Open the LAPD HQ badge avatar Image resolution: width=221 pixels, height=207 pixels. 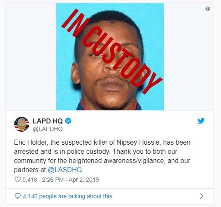click(x=22, y=124)
